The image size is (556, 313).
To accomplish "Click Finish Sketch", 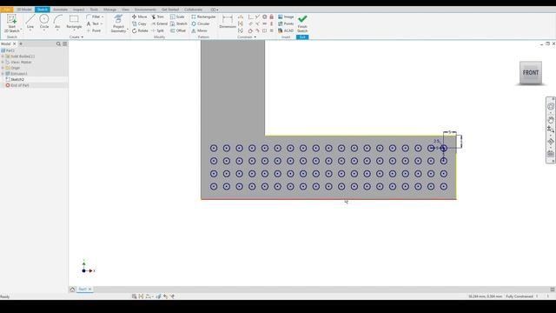I will (x=302, y=23).
